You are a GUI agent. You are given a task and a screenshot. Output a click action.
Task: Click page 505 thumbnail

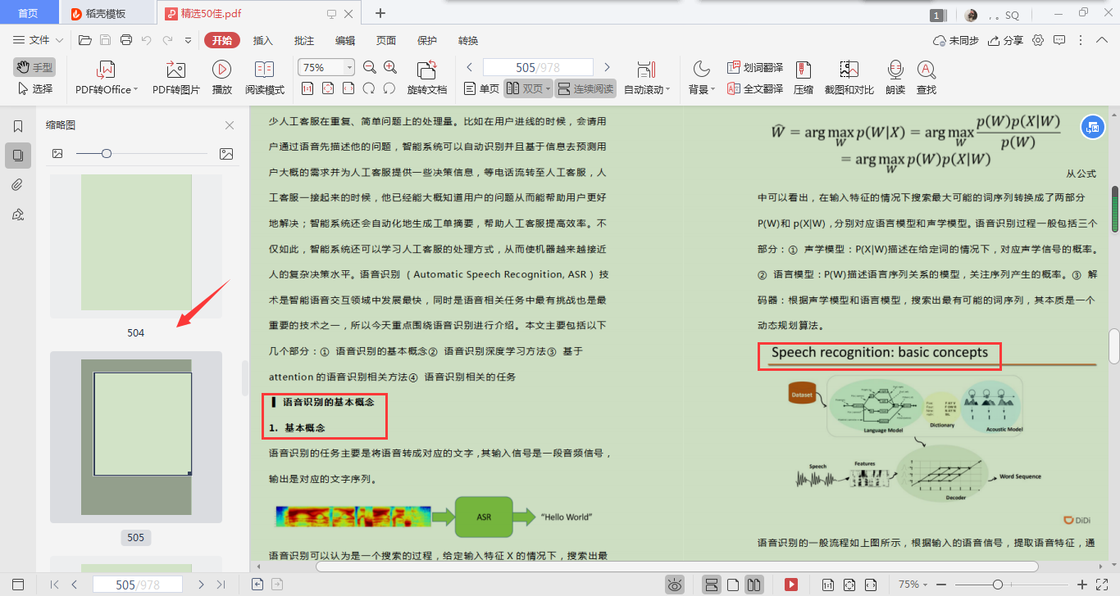(136, 436)
